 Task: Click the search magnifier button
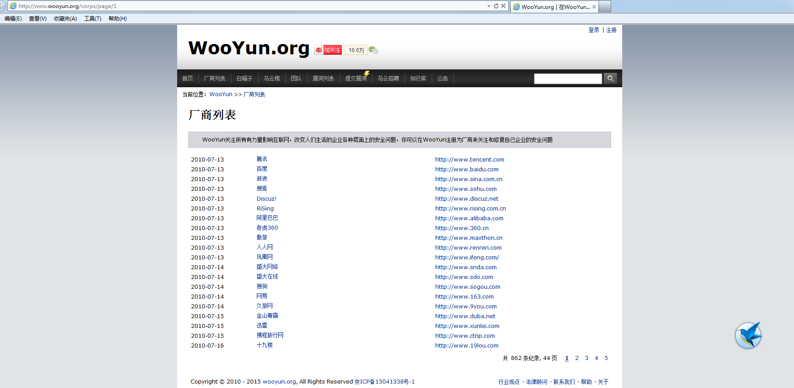click(610, 78)
